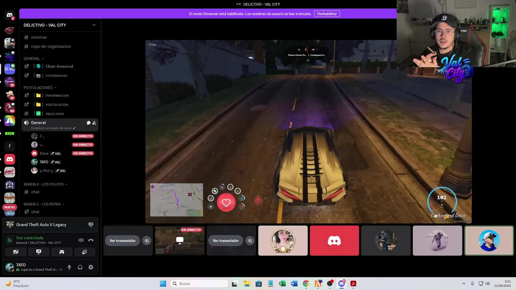Screen dimensions: 516x290
Task: Click the screen share icon beside GTA V Legacy
Action: 91,225
